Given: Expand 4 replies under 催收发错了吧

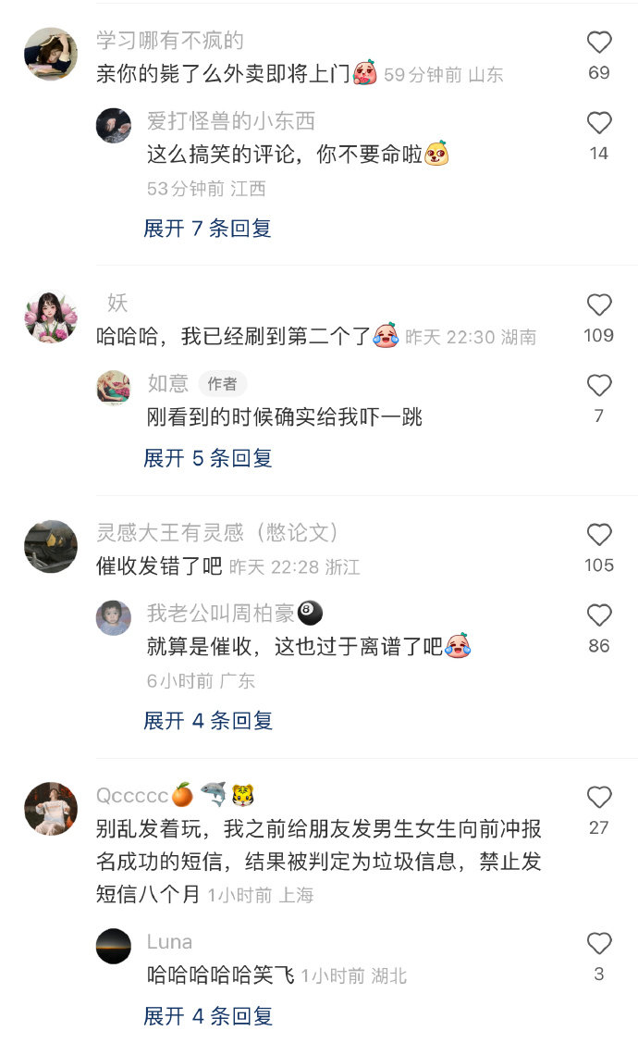Looking at the screenshot, I should (207, 720).
